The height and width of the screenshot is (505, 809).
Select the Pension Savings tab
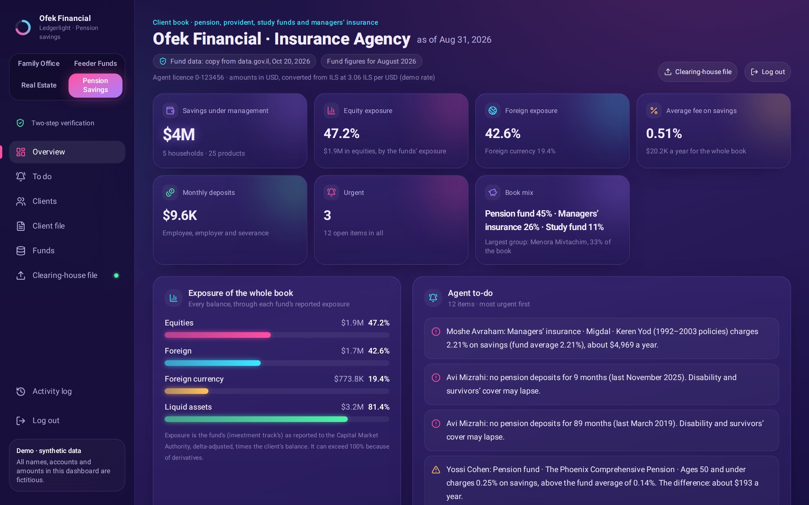(x=96, y=85)
